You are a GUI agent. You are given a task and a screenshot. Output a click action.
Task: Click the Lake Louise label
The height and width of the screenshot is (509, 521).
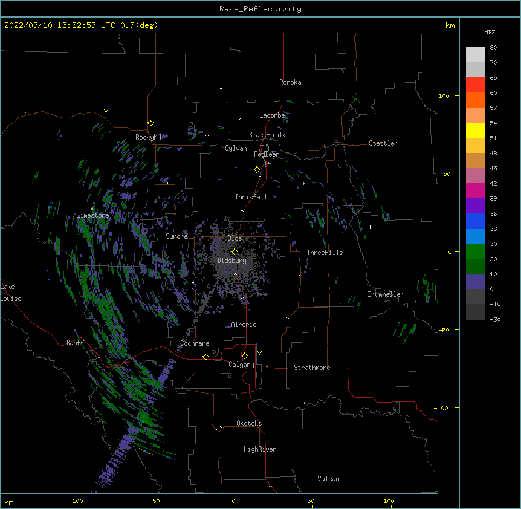pyautogui.click(x=11, y=293)
